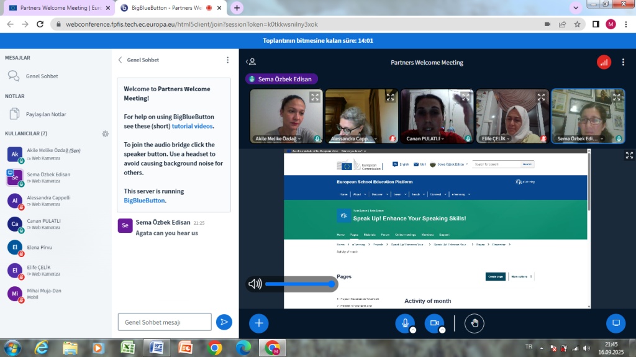
Task: Switch to Partners Welcome Meeting browser tab
Action: click(58, 8)
